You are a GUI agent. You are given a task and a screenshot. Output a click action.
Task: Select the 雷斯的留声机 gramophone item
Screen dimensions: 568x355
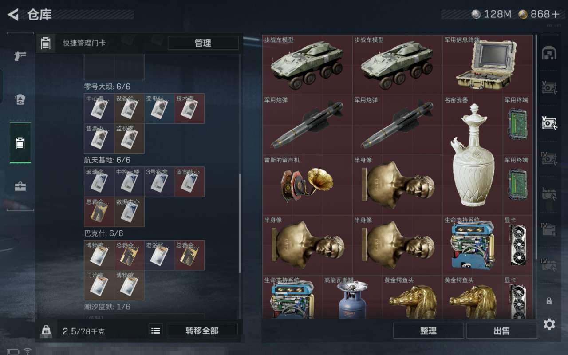307,185
